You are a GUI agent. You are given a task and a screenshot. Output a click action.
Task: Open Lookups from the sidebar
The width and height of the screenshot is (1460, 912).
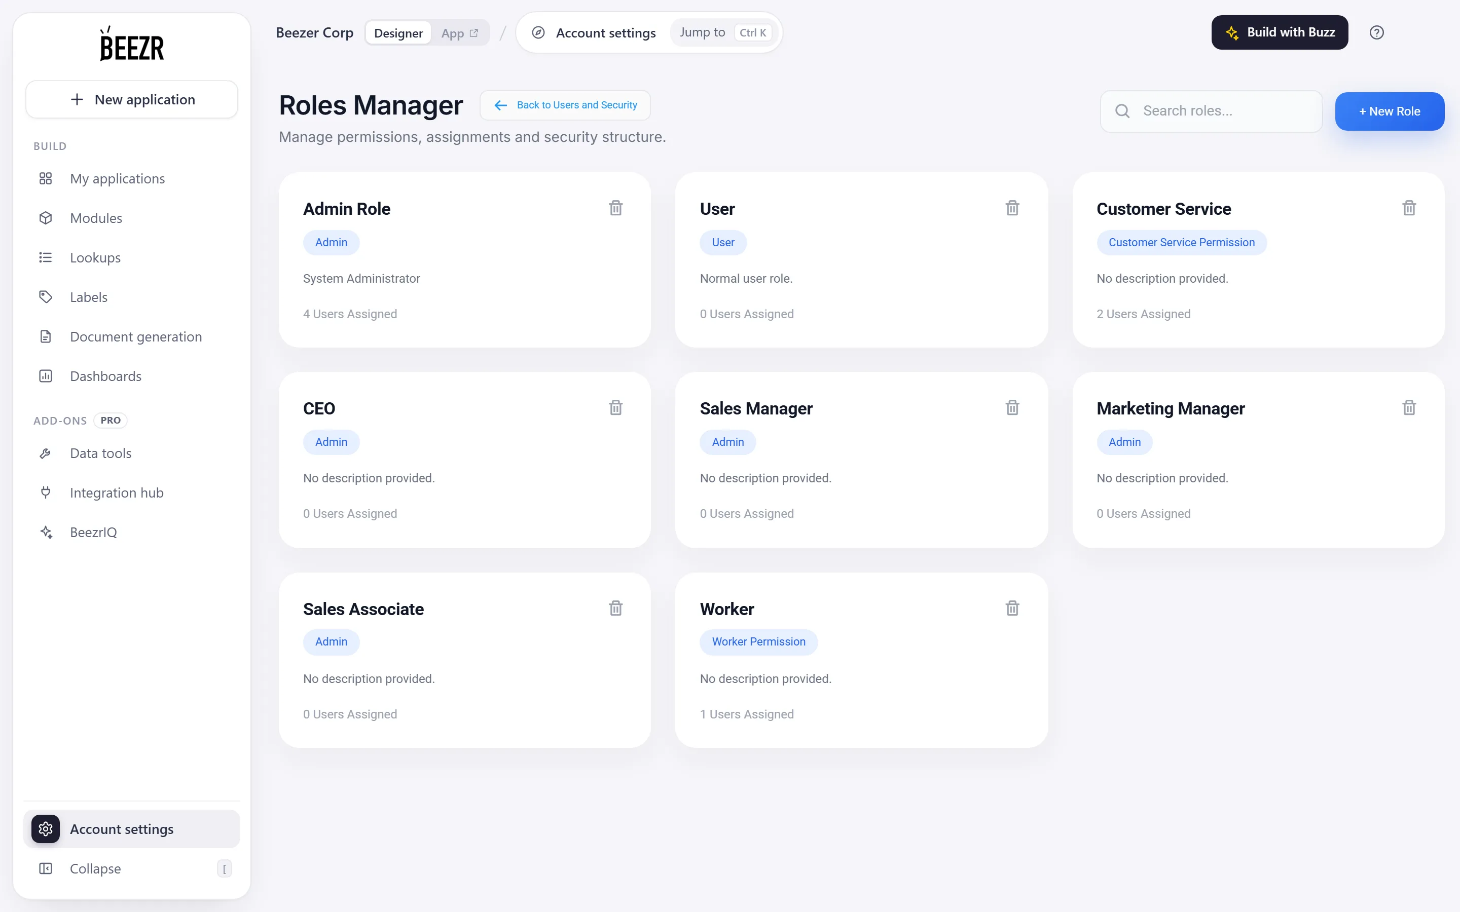point(131,257)
